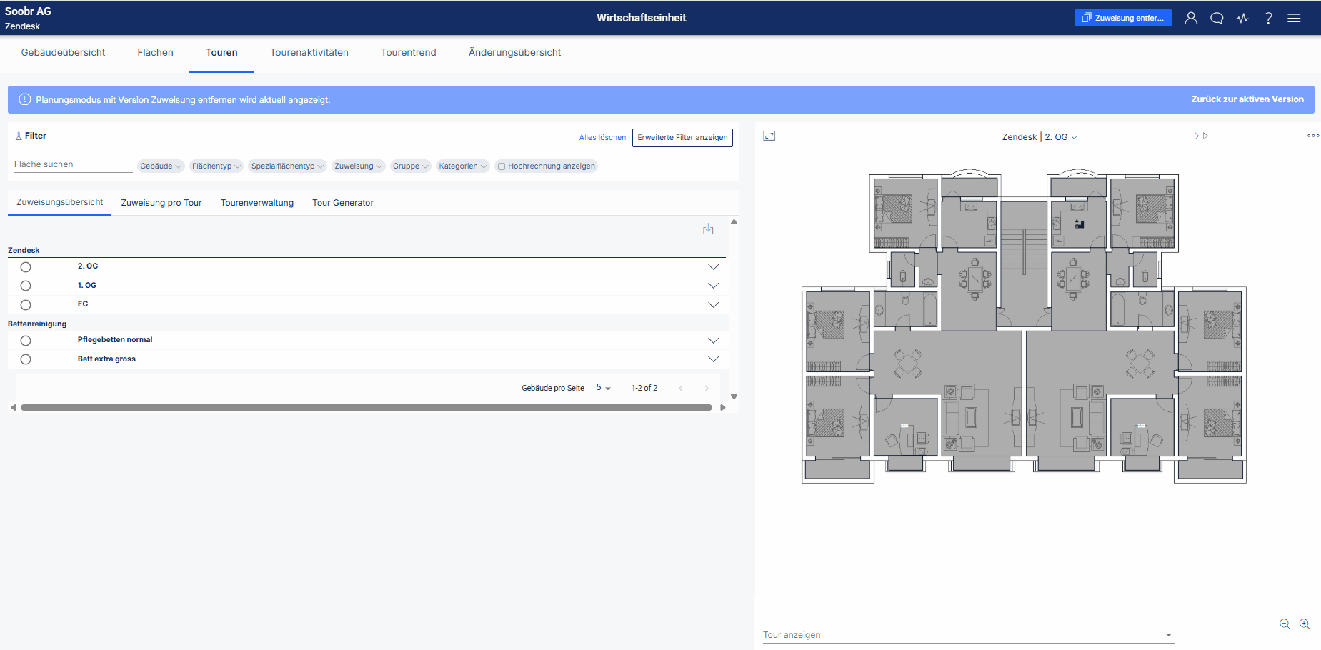This screenshot has width=1321, height=650.
Task: Select the Pflegebetten normal radio button
Action: coord(26,341)
